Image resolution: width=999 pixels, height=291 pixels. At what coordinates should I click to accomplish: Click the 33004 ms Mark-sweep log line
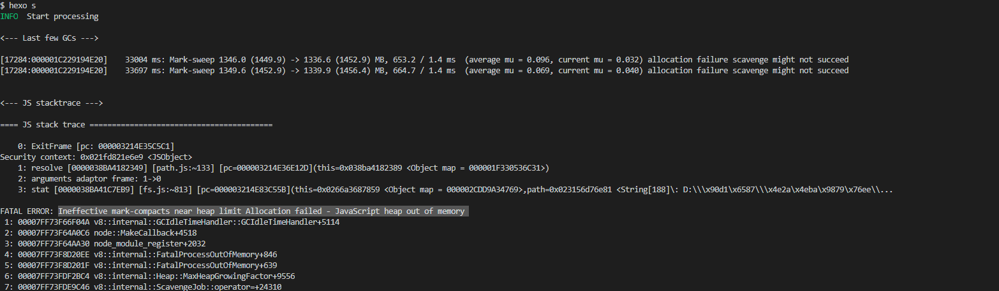(424, 60)
